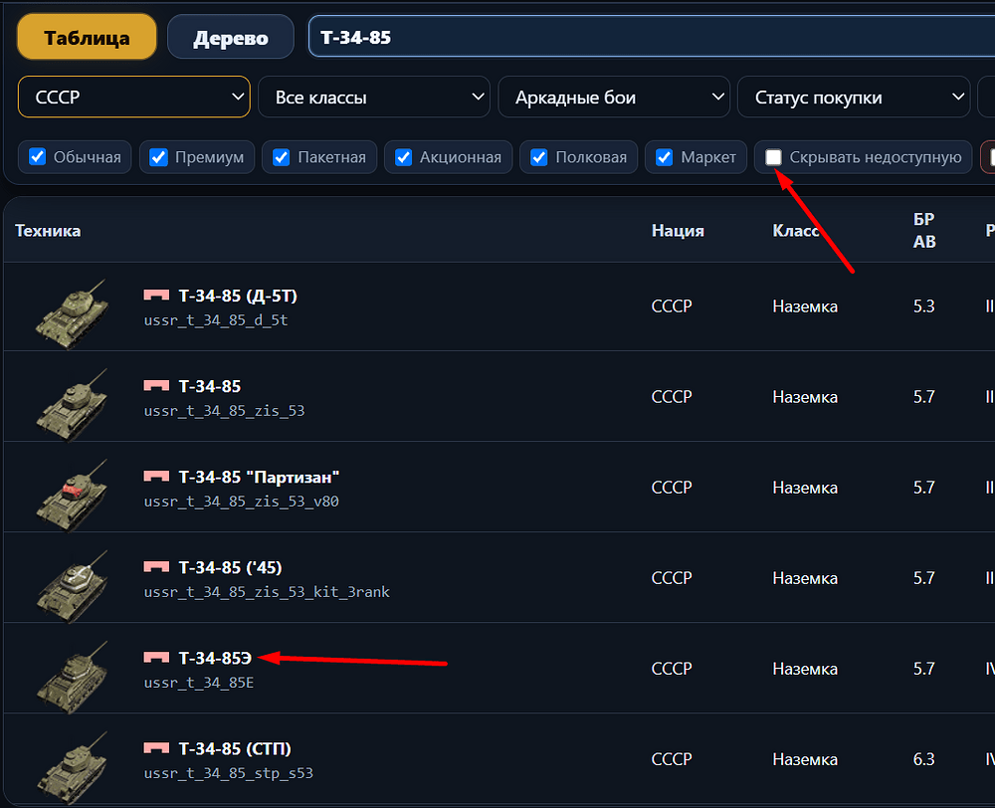This screenshot has width=995, height=808.
Task: Click СССР nation cell in Т-34-85 ('45) row
Action: coord(672,578)
